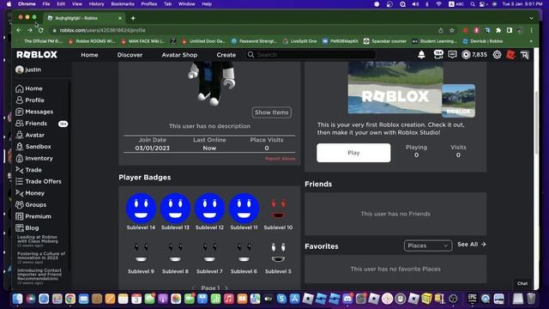
Task: Open the Sublevel 8 badge
Action: click(175, 257)
